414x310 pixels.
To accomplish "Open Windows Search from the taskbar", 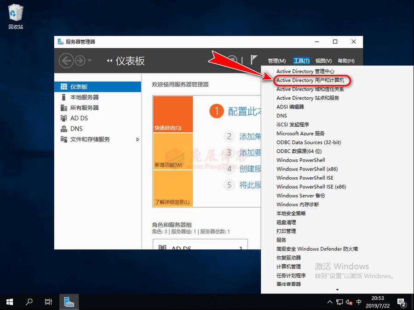I will pos(29,302).
